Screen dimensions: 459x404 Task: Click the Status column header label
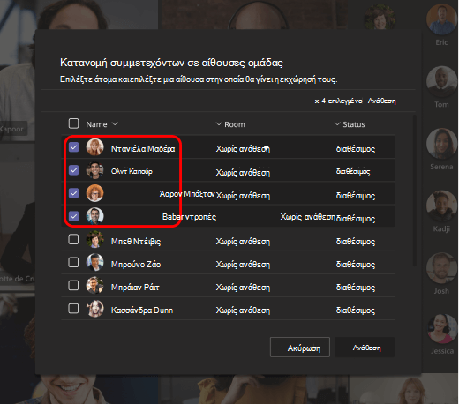click(354, 124)
